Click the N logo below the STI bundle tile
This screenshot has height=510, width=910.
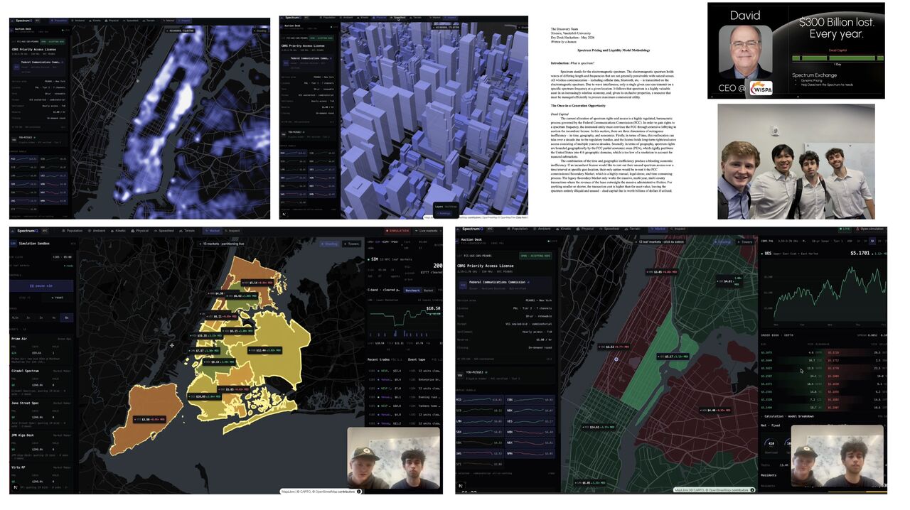tap(461, 486)
